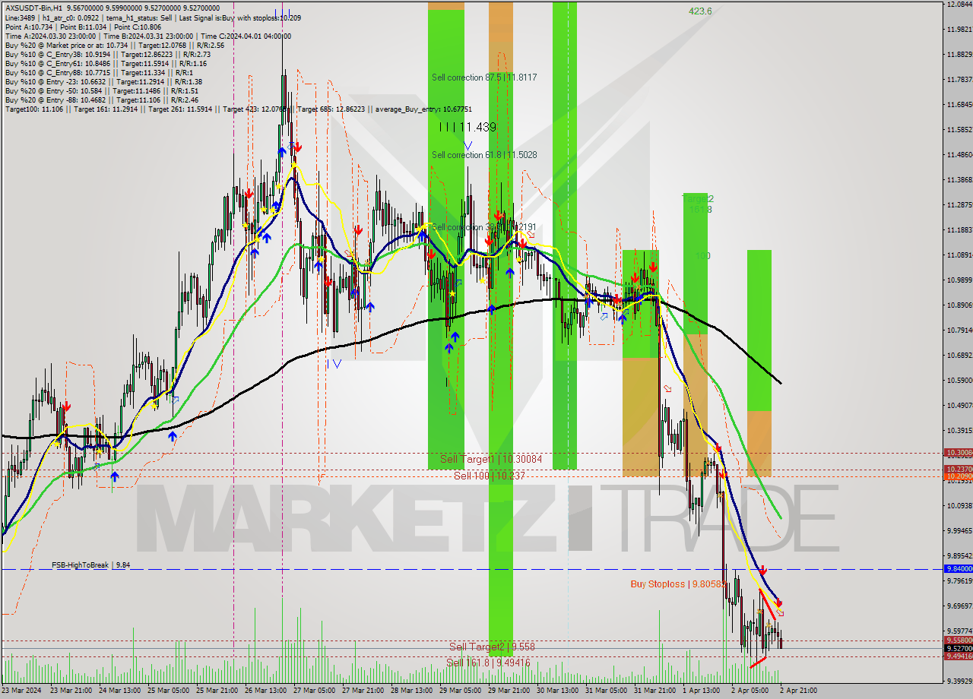Click the red 10.3008 price tag
Viewport: 973px width, 699px height.
957,452
